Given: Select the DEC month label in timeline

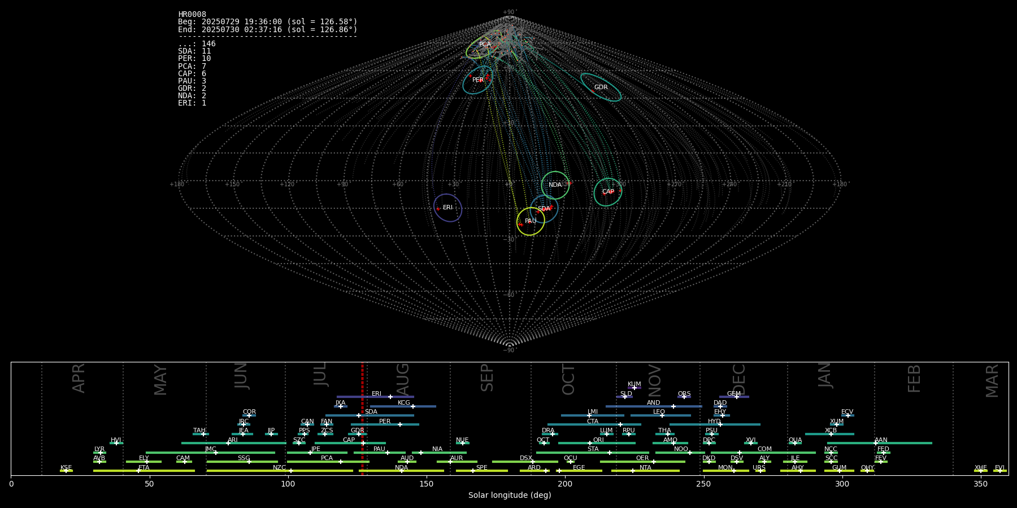Looking at the screenshot, I should point(739,380).
